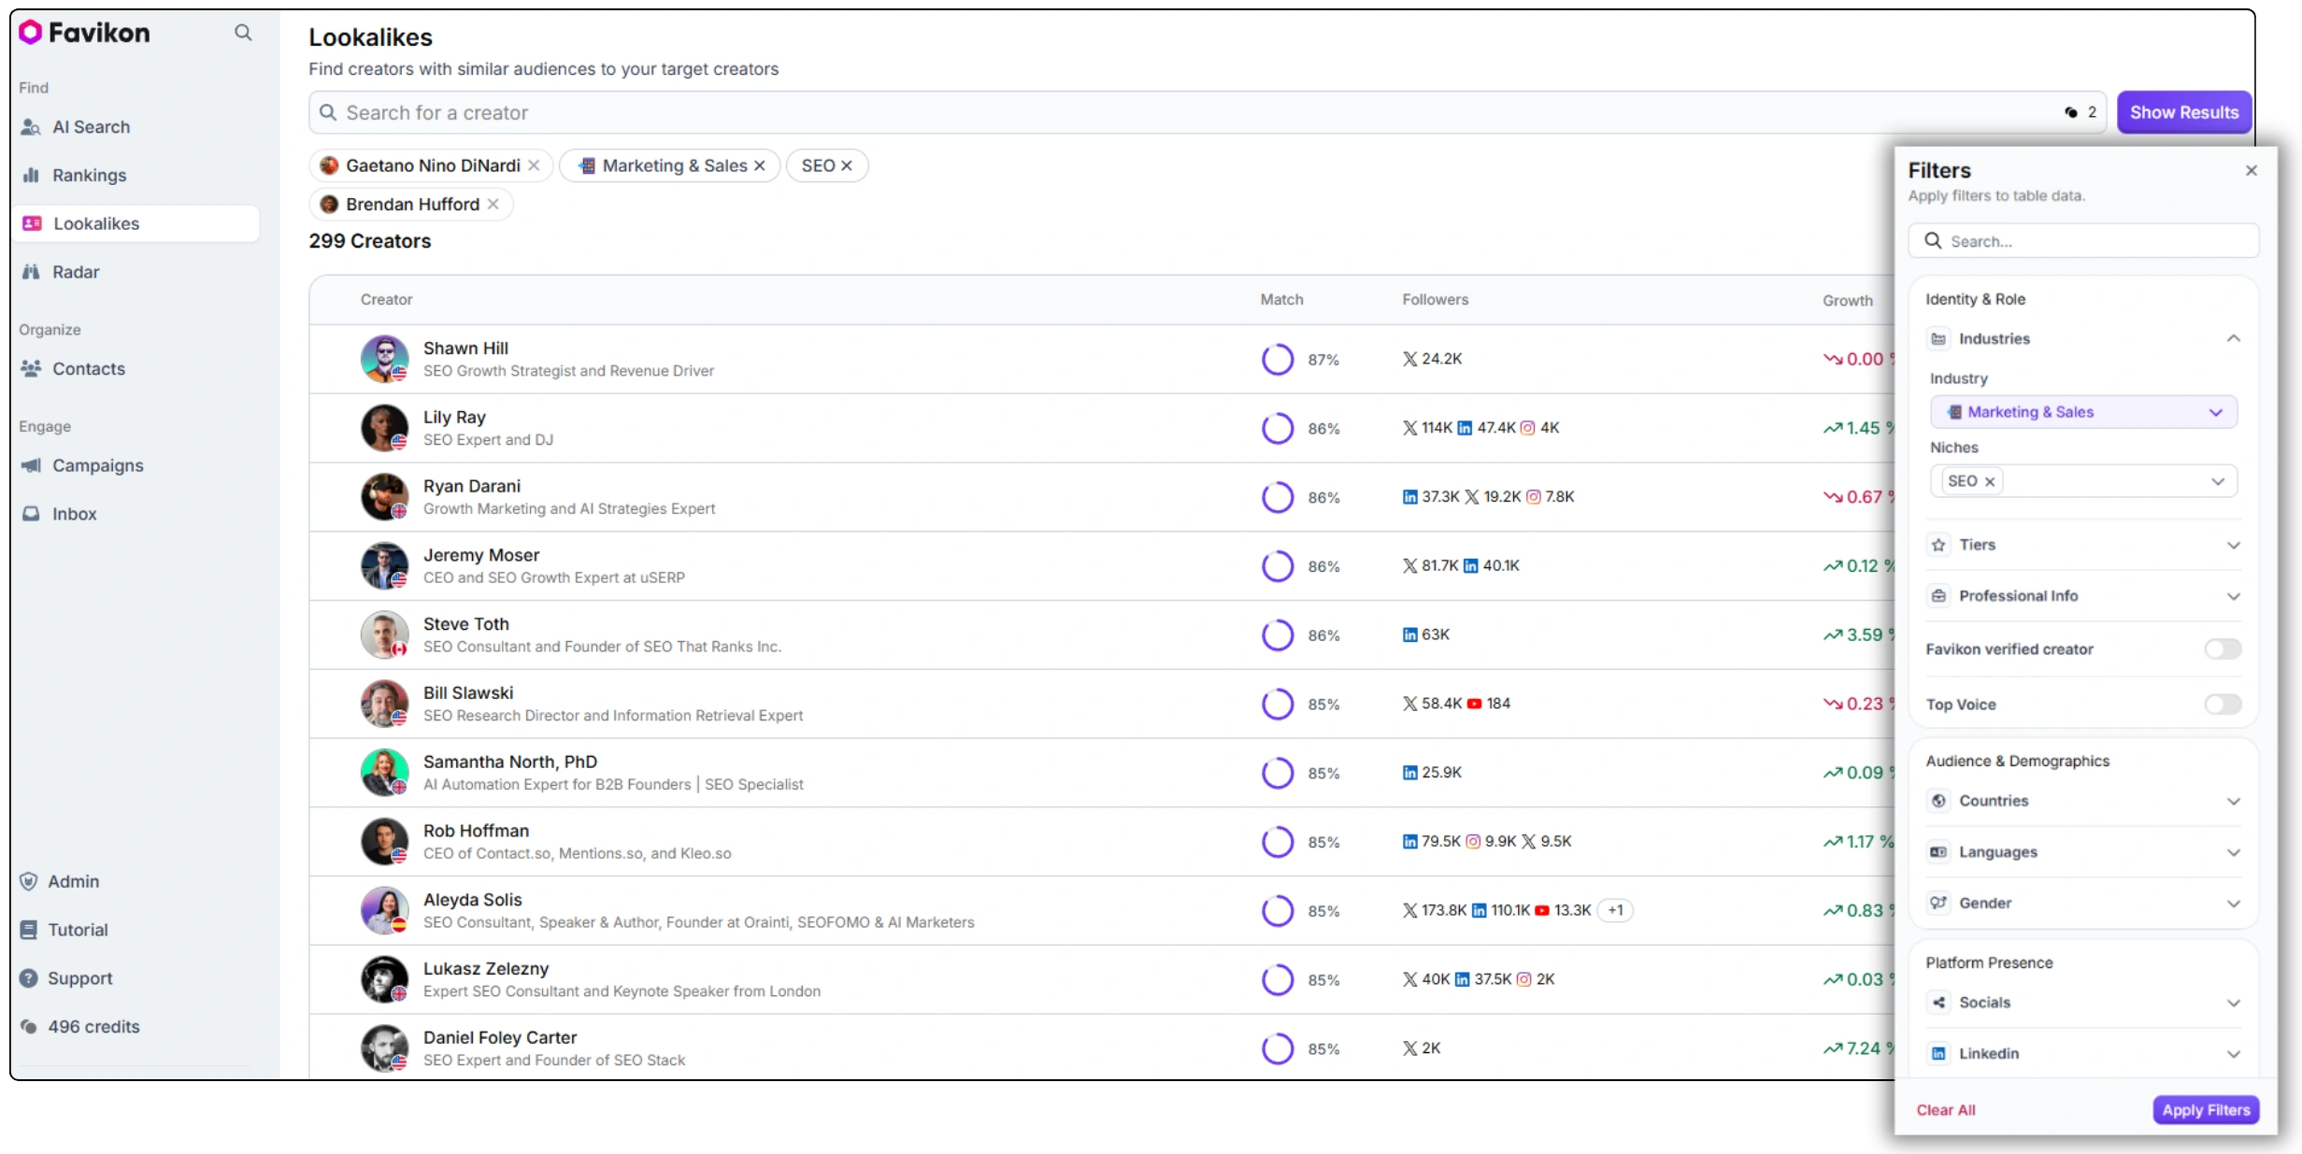Click the Apply Filters button
The height and width of the screenshot is (1154, 2302).
click(2205, 1110)
